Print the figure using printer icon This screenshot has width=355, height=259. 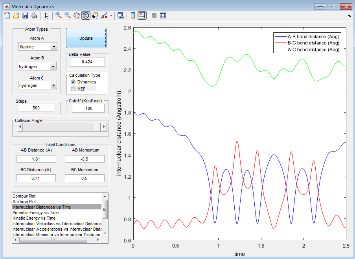[x=34, y=15]
